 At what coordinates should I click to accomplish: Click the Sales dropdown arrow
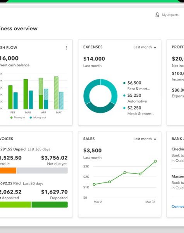coord(155,139)
